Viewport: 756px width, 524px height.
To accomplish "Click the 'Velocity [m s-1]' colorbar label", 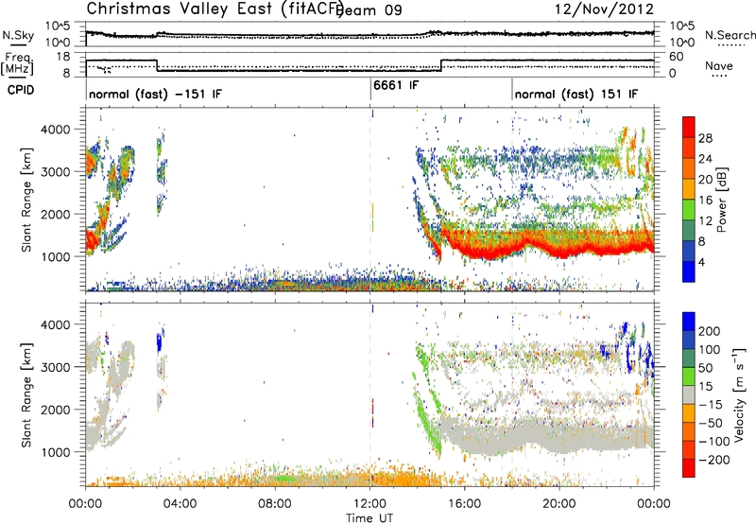I will pyautogui.click(x=738, y=394).
